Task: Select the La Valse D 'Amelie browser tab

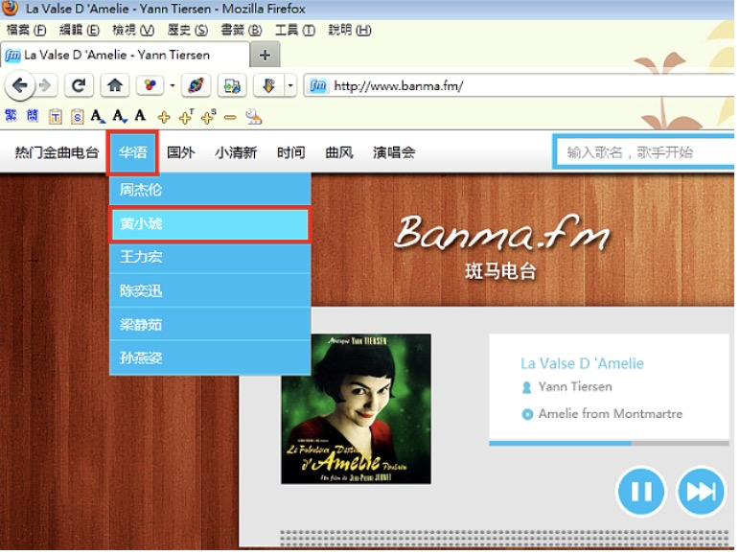Action: [125, 56]
